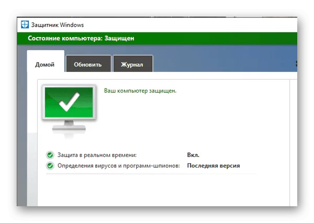Click green check icon beside real-time protection
This screenshot has width=314, height=223.
coord(50,155)
